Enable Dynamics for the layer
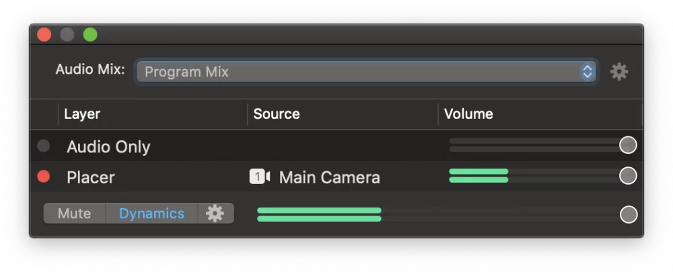This screenshot has width=673, height=272. [151, 214]
